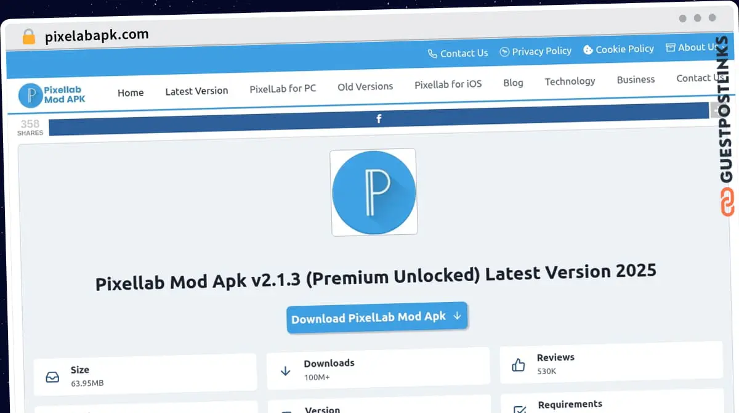Open Old Versions menu item
The width and height of the screenshot is (739, 413).
[x=365, y=87]
